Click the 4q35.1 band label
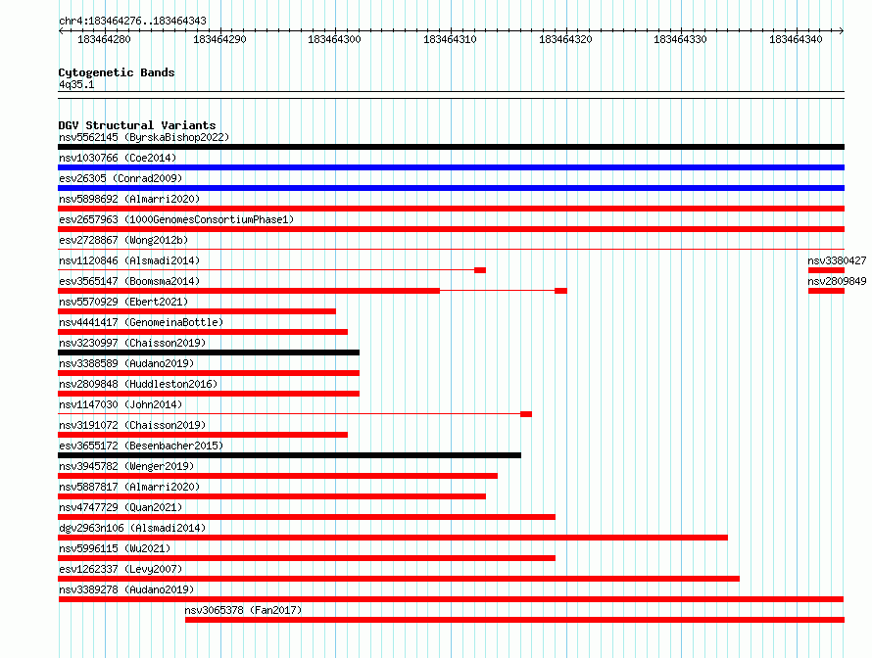The width and height of the screenshot is (872, 658). click(76, 84)
